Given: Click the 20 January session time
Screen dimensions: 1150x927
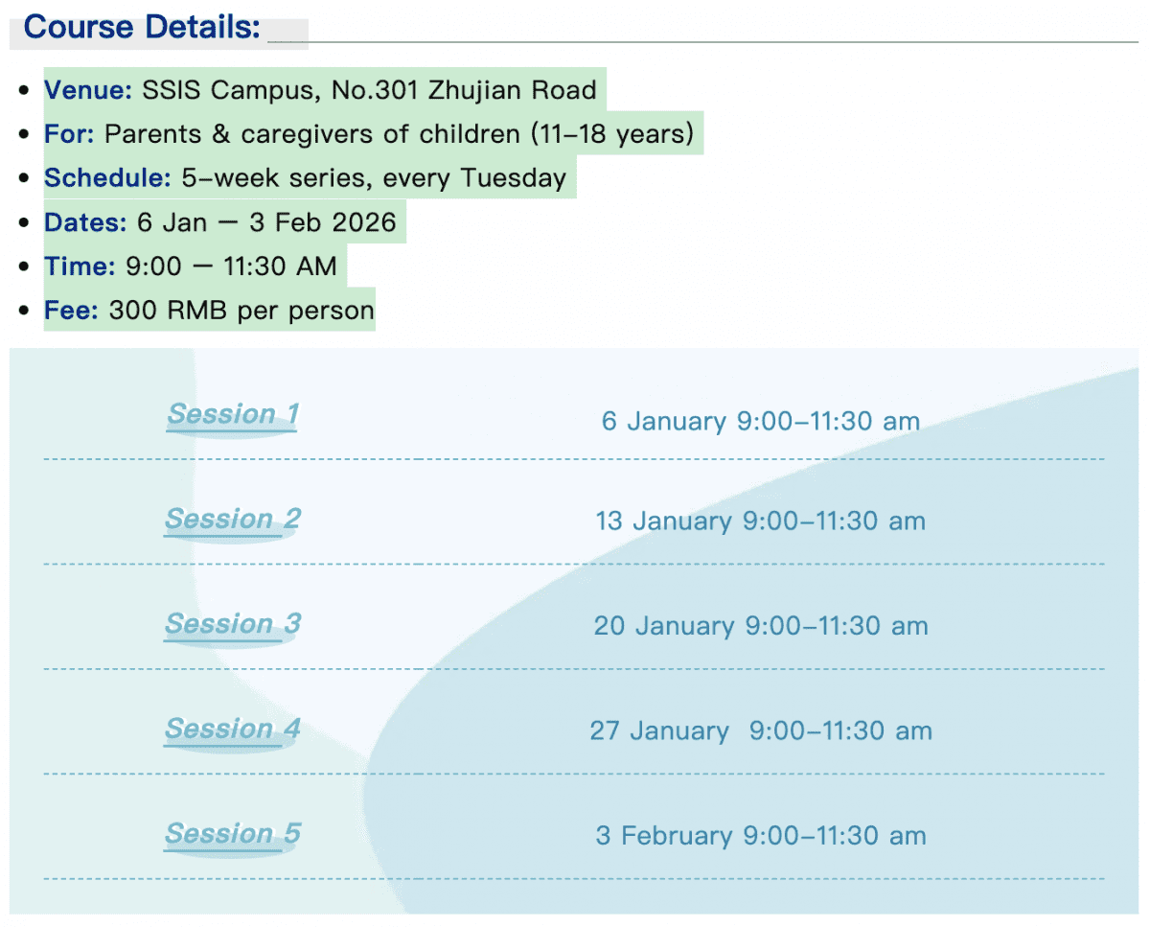Looking at the screenshot, I should 760,626.
